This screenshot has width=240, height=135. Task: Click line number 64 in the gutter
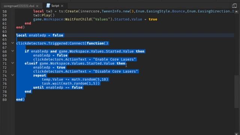(4, 36)
